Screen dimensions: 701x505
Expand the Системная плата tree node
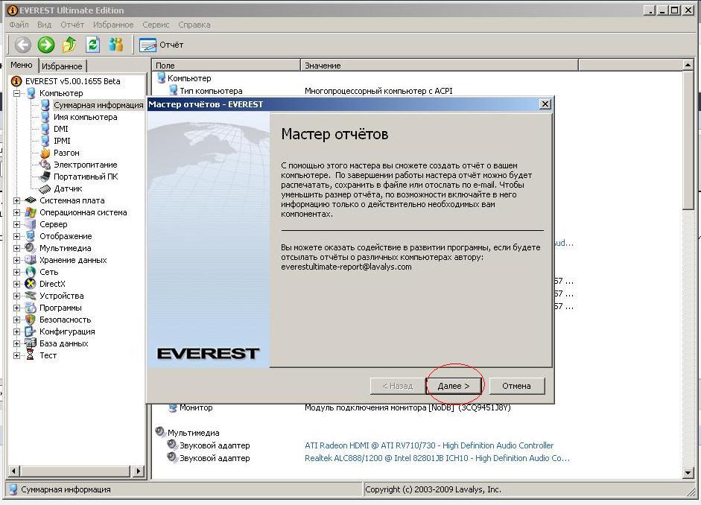[x=17, y=200]
